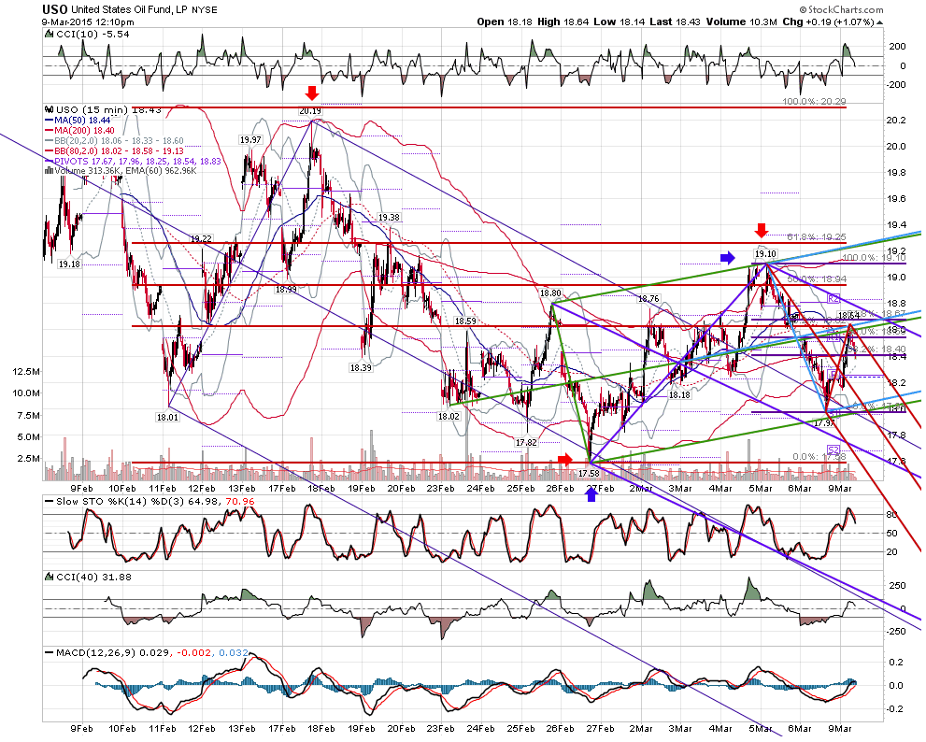The height and width of the screenshot is (742, 926).
Task: Click the S2 pivot marker
Action: (833, 450)
